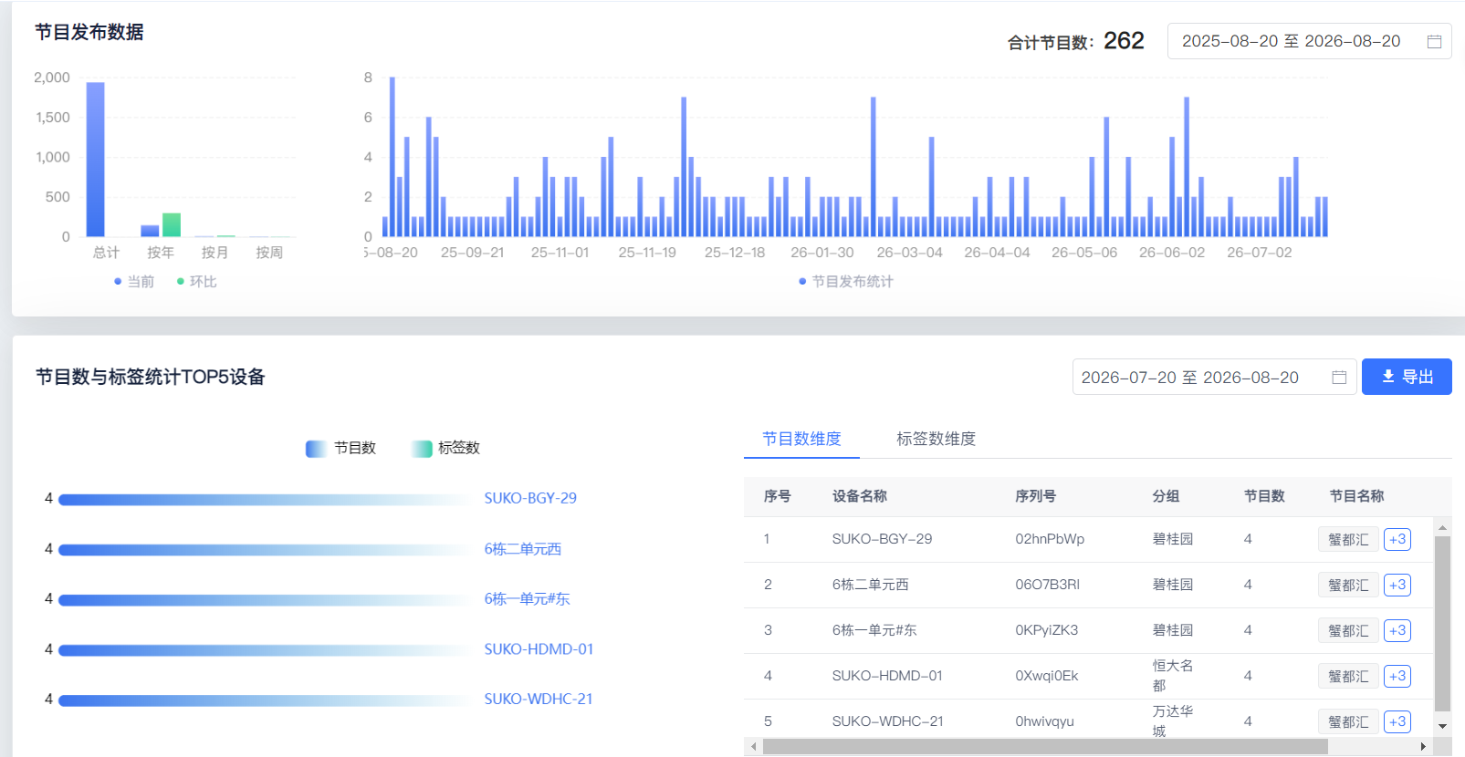Click 蟹都汇 tag in SUKO-HDMD-01 row
This screenshot has height=757, width=1465.
pyautogui.click(x=1348, y=676)
